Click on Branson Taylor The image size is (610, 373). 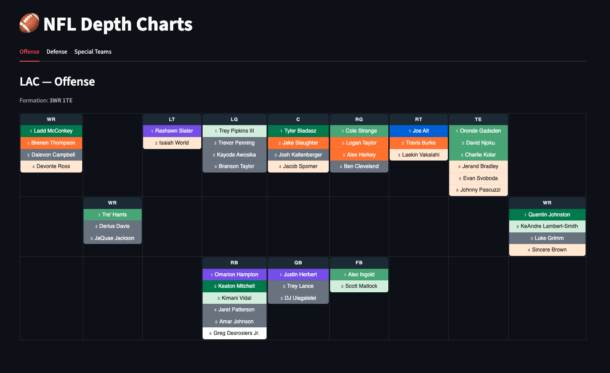click(x=234, y=166)
